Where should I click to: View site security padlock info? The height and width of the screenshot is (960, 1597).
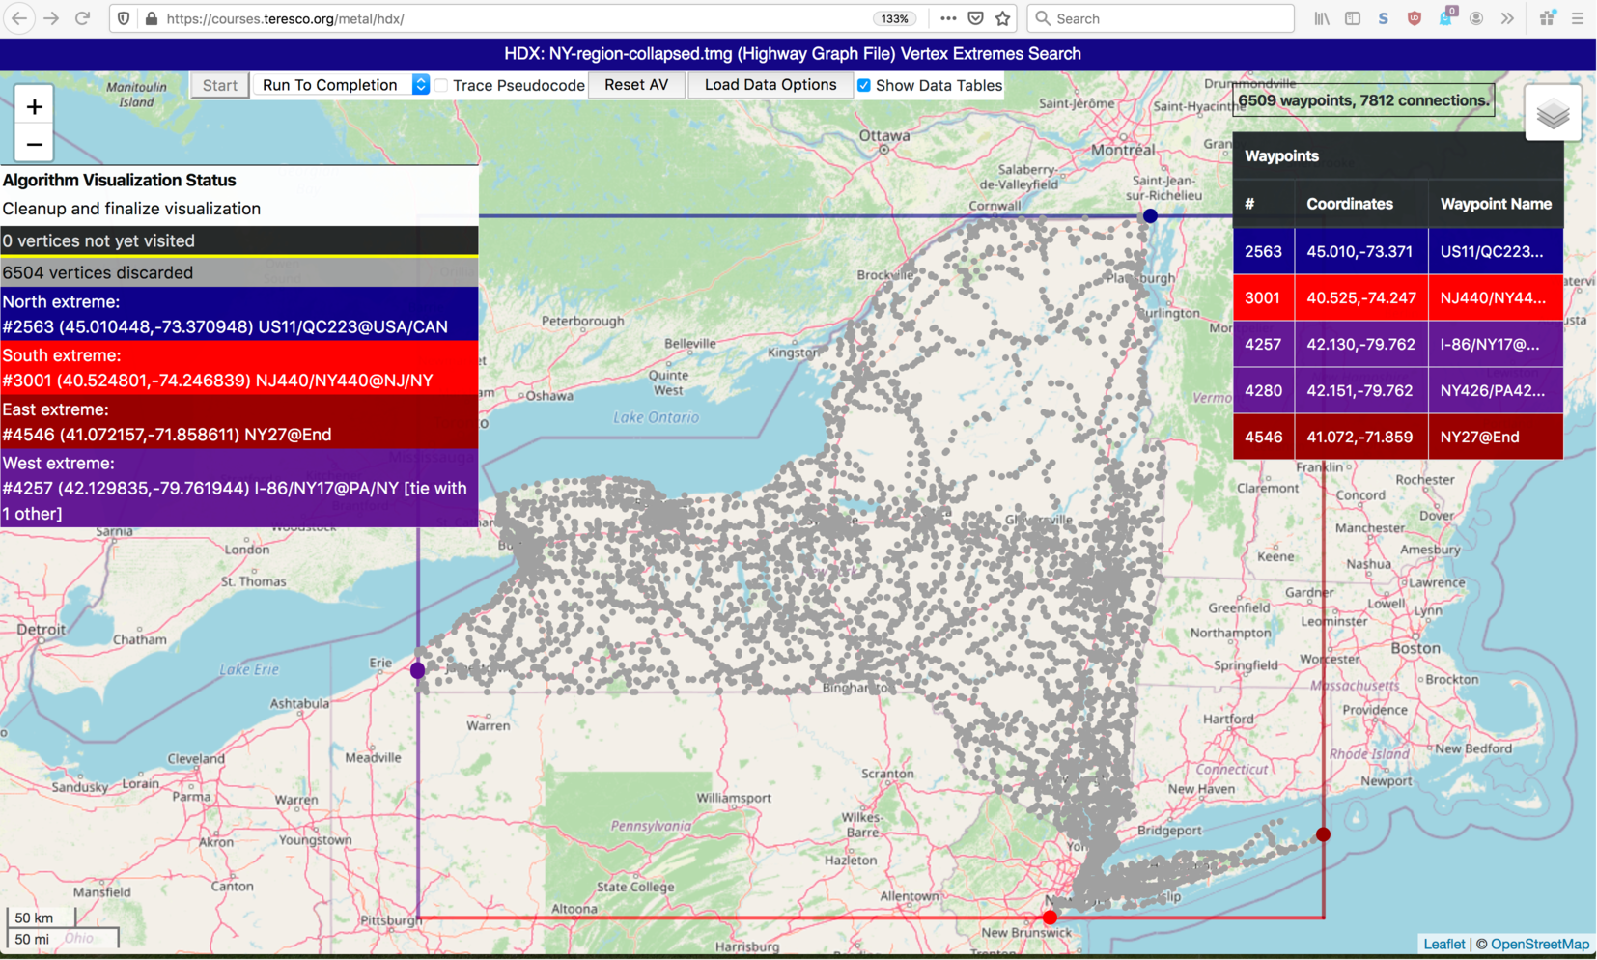(152, 18)
